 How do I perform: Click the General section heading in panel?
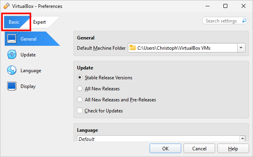(x=86, y=38)
